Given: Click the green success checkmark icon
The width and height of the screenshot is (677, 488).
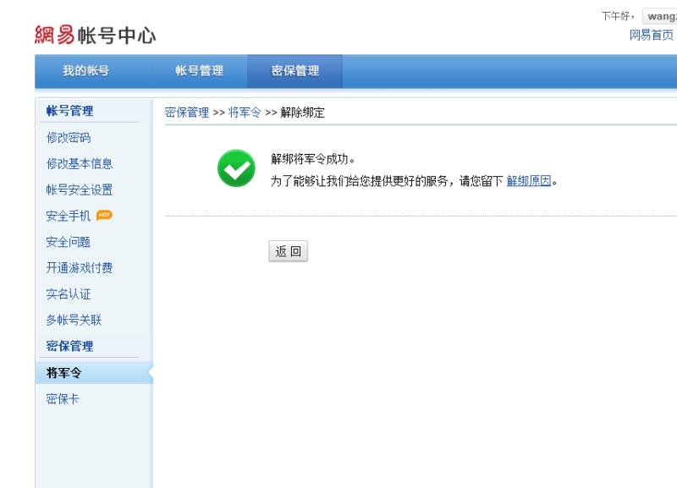Looking at the screenshot, I should point(234,167).
